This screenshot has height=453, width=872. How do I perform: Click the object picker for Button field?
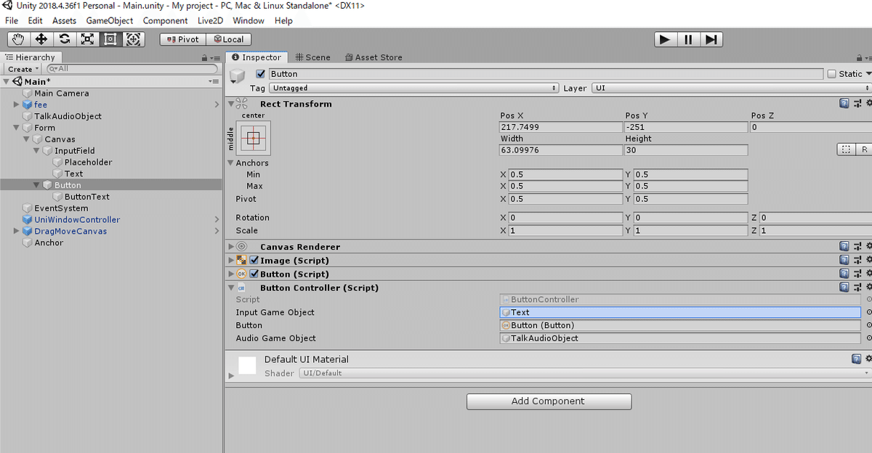[x=868, y=325]
